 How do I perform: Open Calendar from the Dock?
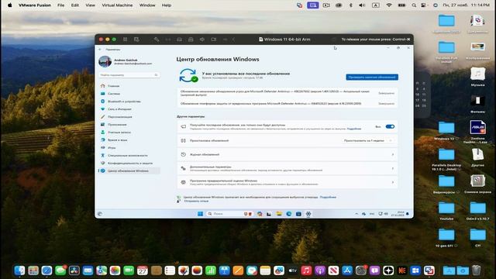(x=143, y=270)
